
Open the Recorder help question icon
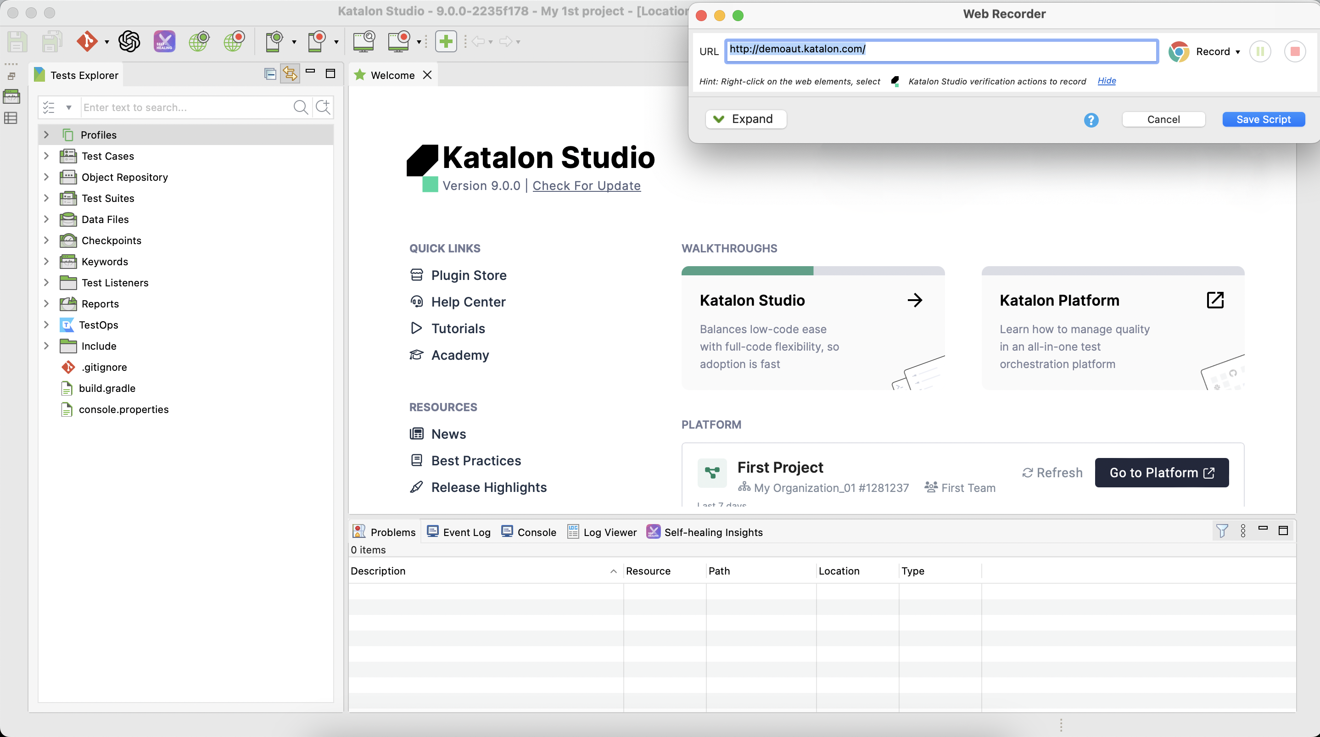(x=1091, y=120)
